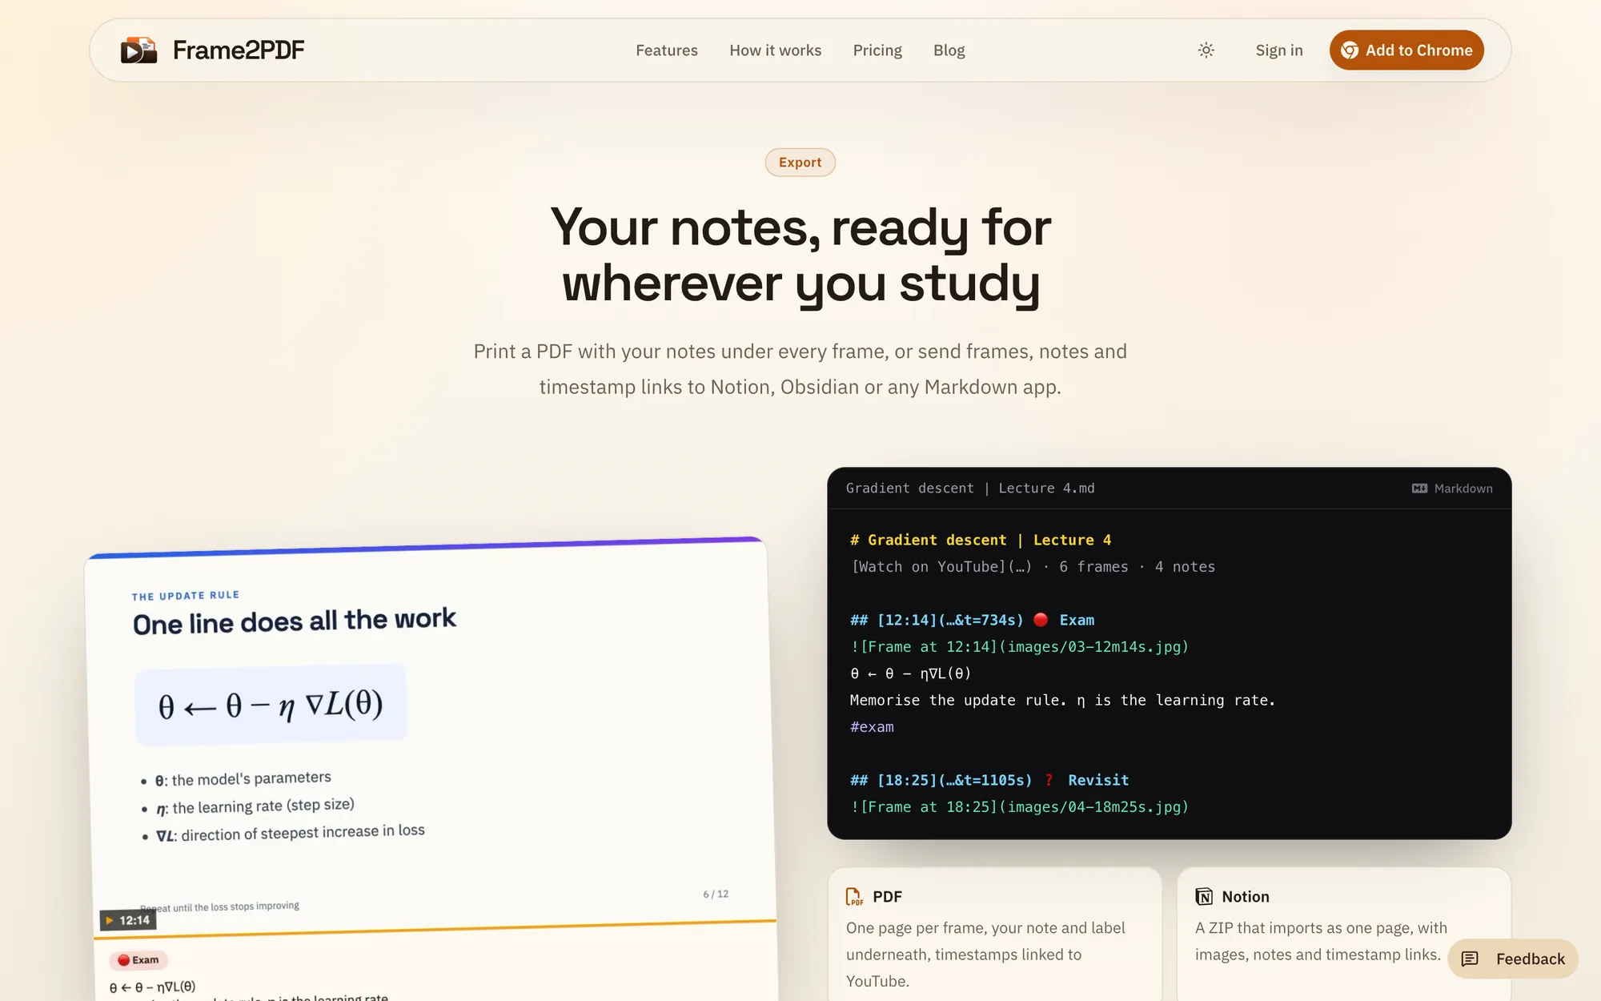Visit the Blog link
Screen dimensions: 1601x1001
[949, 50]
